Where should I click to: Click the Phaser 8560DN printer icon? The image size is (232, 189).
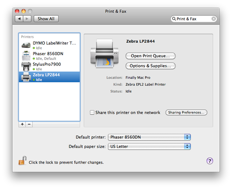tap(26, 56)
